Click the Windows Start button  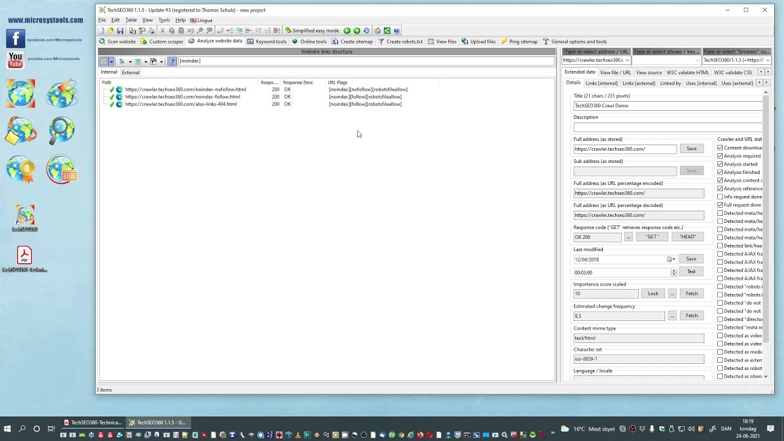(x=7, y=429)
